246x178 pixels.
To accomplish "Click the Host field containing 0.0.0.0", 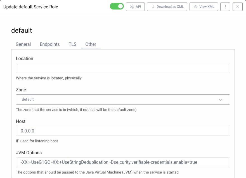I will coord(123,131).
